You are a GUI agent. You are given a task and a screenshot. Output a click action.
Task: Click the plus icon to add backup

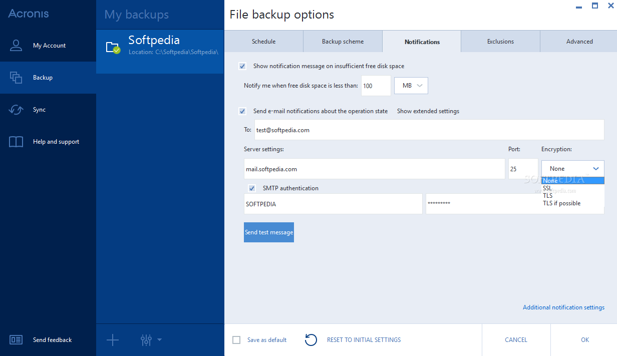click(x=113, y=340)
